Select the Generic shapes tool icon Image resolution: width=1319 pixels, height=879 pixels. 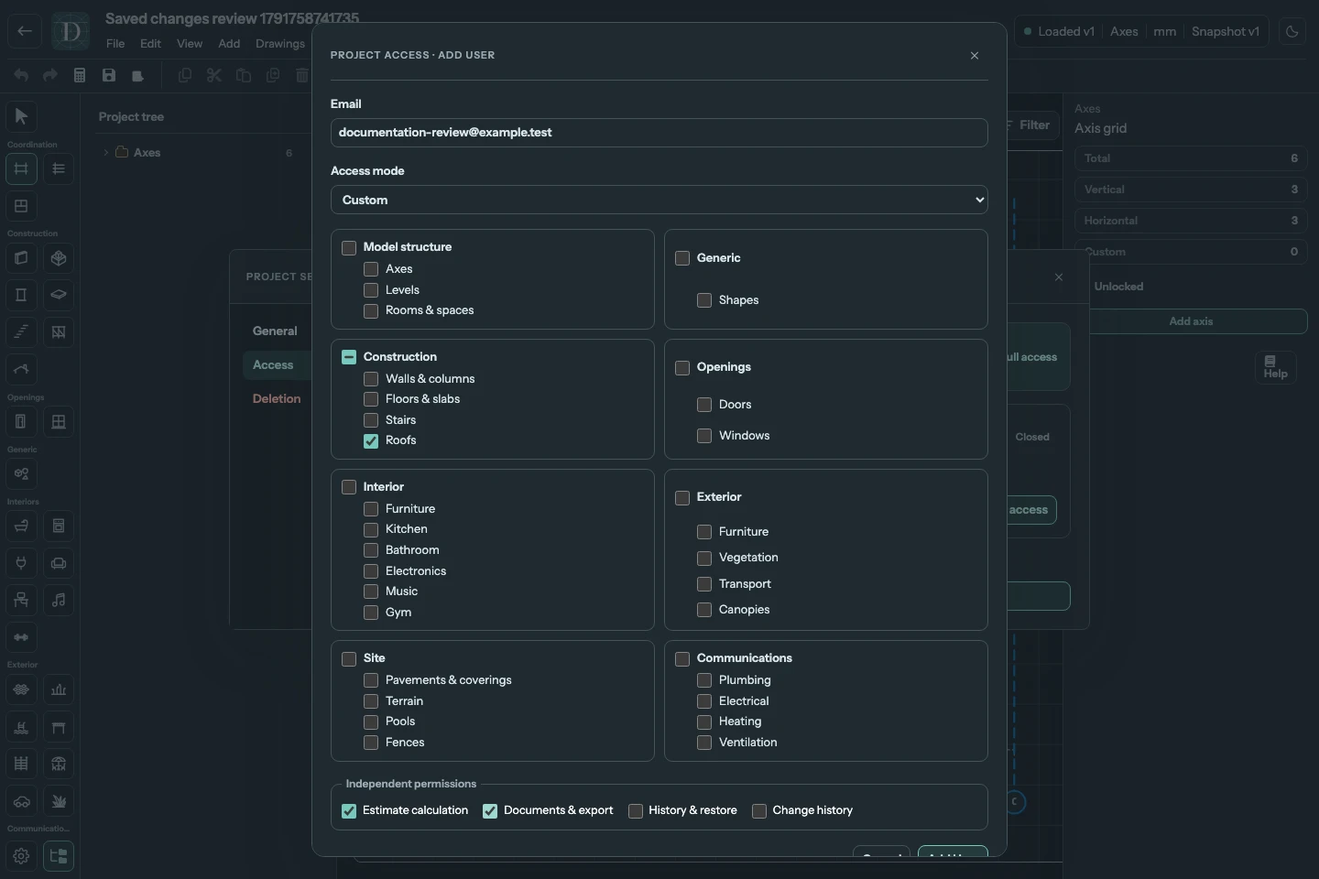(21, 473)
